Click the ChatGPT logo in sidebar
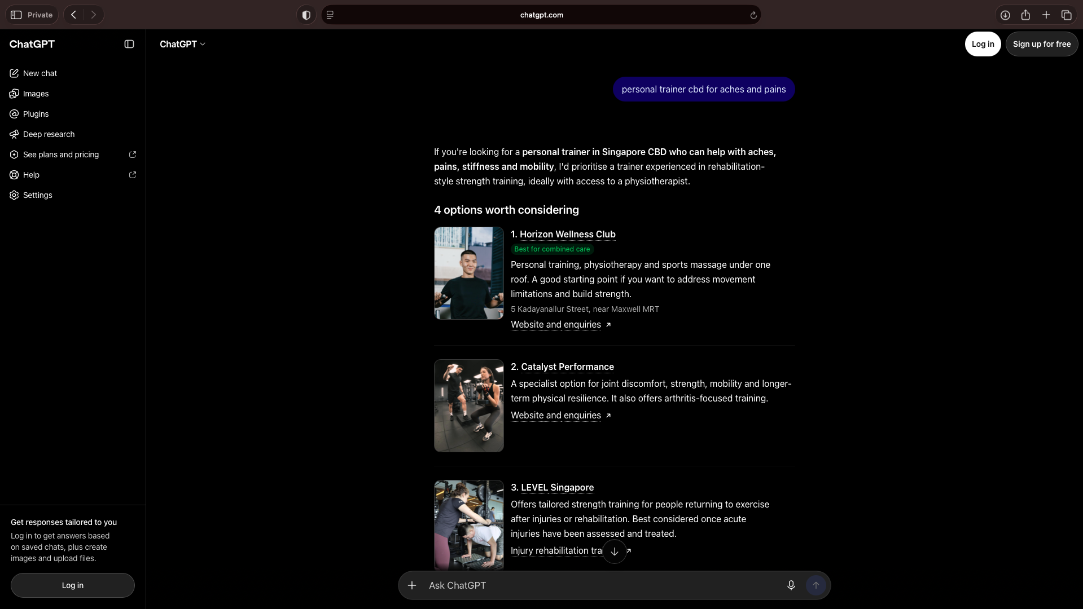1083x609 pixels. click(32, 44)
